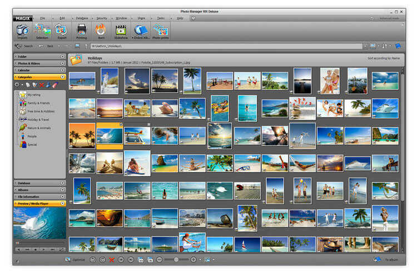The width and height of the screenshot is (417, 274).
Task: Click the media player play button
Action: [43, 250]
